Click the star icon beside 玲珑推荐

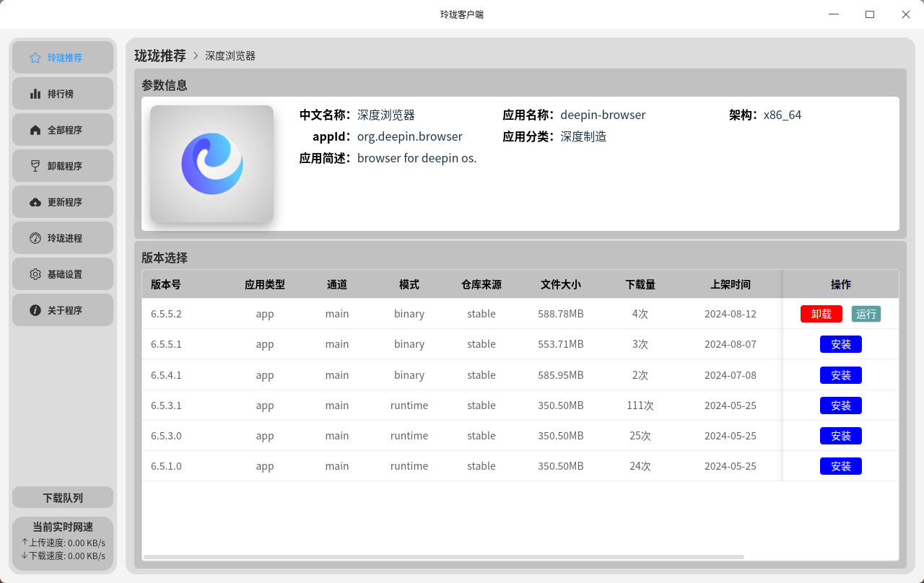35,58
